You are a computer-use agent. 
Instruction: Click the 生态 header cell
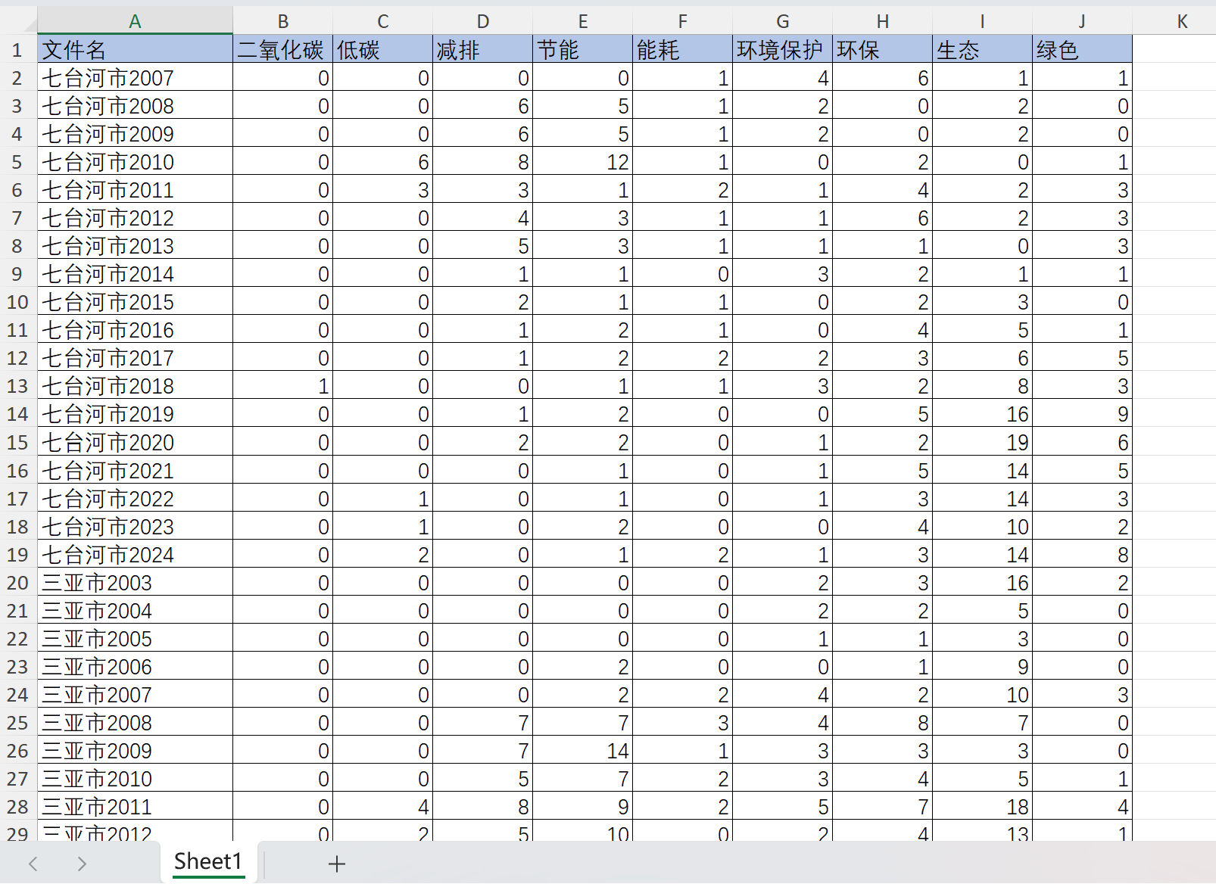point(982,50)
